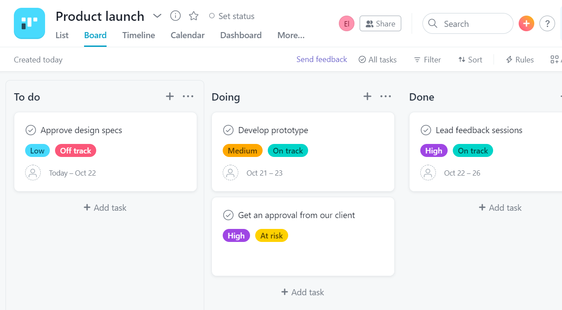Open Rules with the lightning bolt icon
Image resolution: width=562 pixels, height=310 pixels.
coord(519,59)
